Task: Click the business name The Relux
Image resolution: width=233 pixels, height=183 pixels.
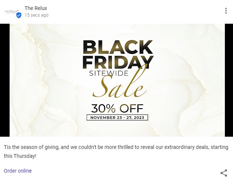Action: pyautogui.click(x=36, y=8)
